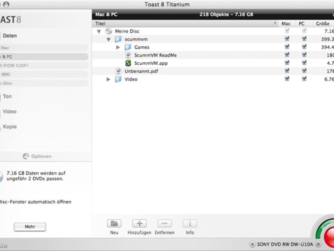Click the Titel column header
Viewport: 334px width, 251px height.
click(185, 23)
